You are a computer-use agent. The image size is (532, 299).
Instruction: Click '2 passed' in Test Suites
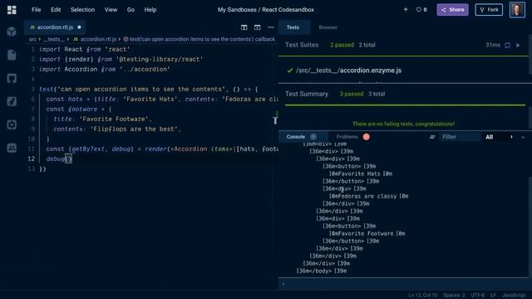(342, 45)
